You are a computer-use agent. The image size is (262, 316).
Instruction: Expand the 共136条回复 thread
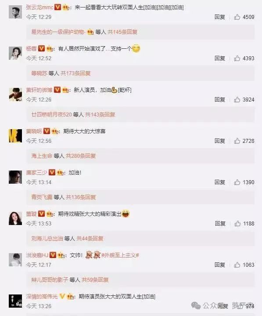(81, 197)
